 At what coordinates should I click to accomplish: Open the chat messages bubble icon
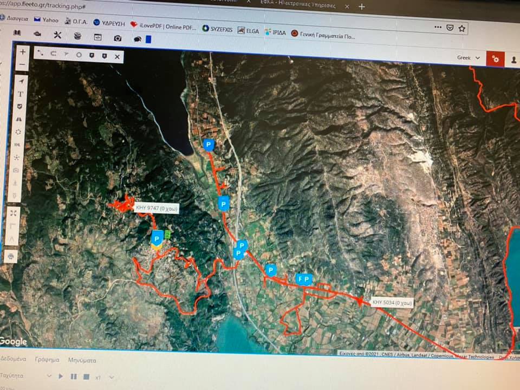[x=138, y=39]
